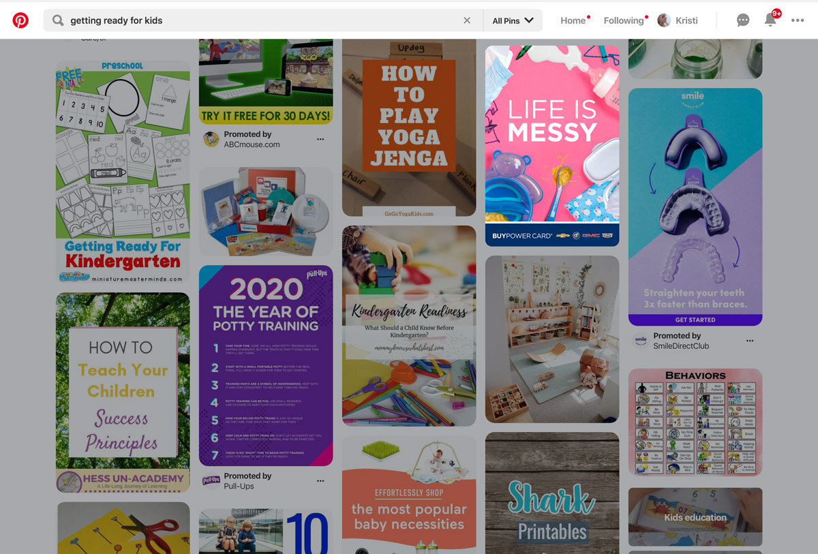Click the ABCmouse.com promoter link
This screenshot has height=554, width=818.
252,144
